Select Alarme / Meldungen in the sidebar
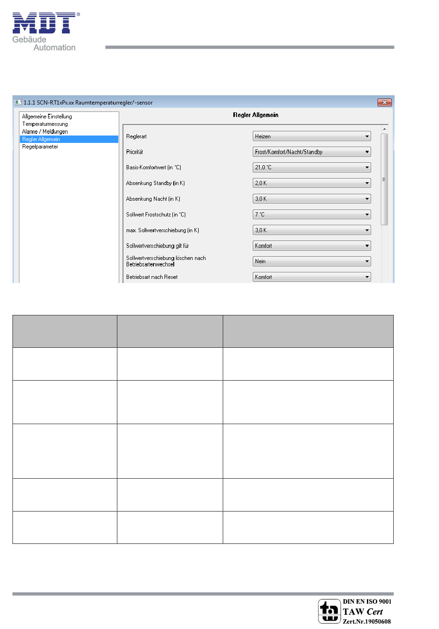 (45, 131)
